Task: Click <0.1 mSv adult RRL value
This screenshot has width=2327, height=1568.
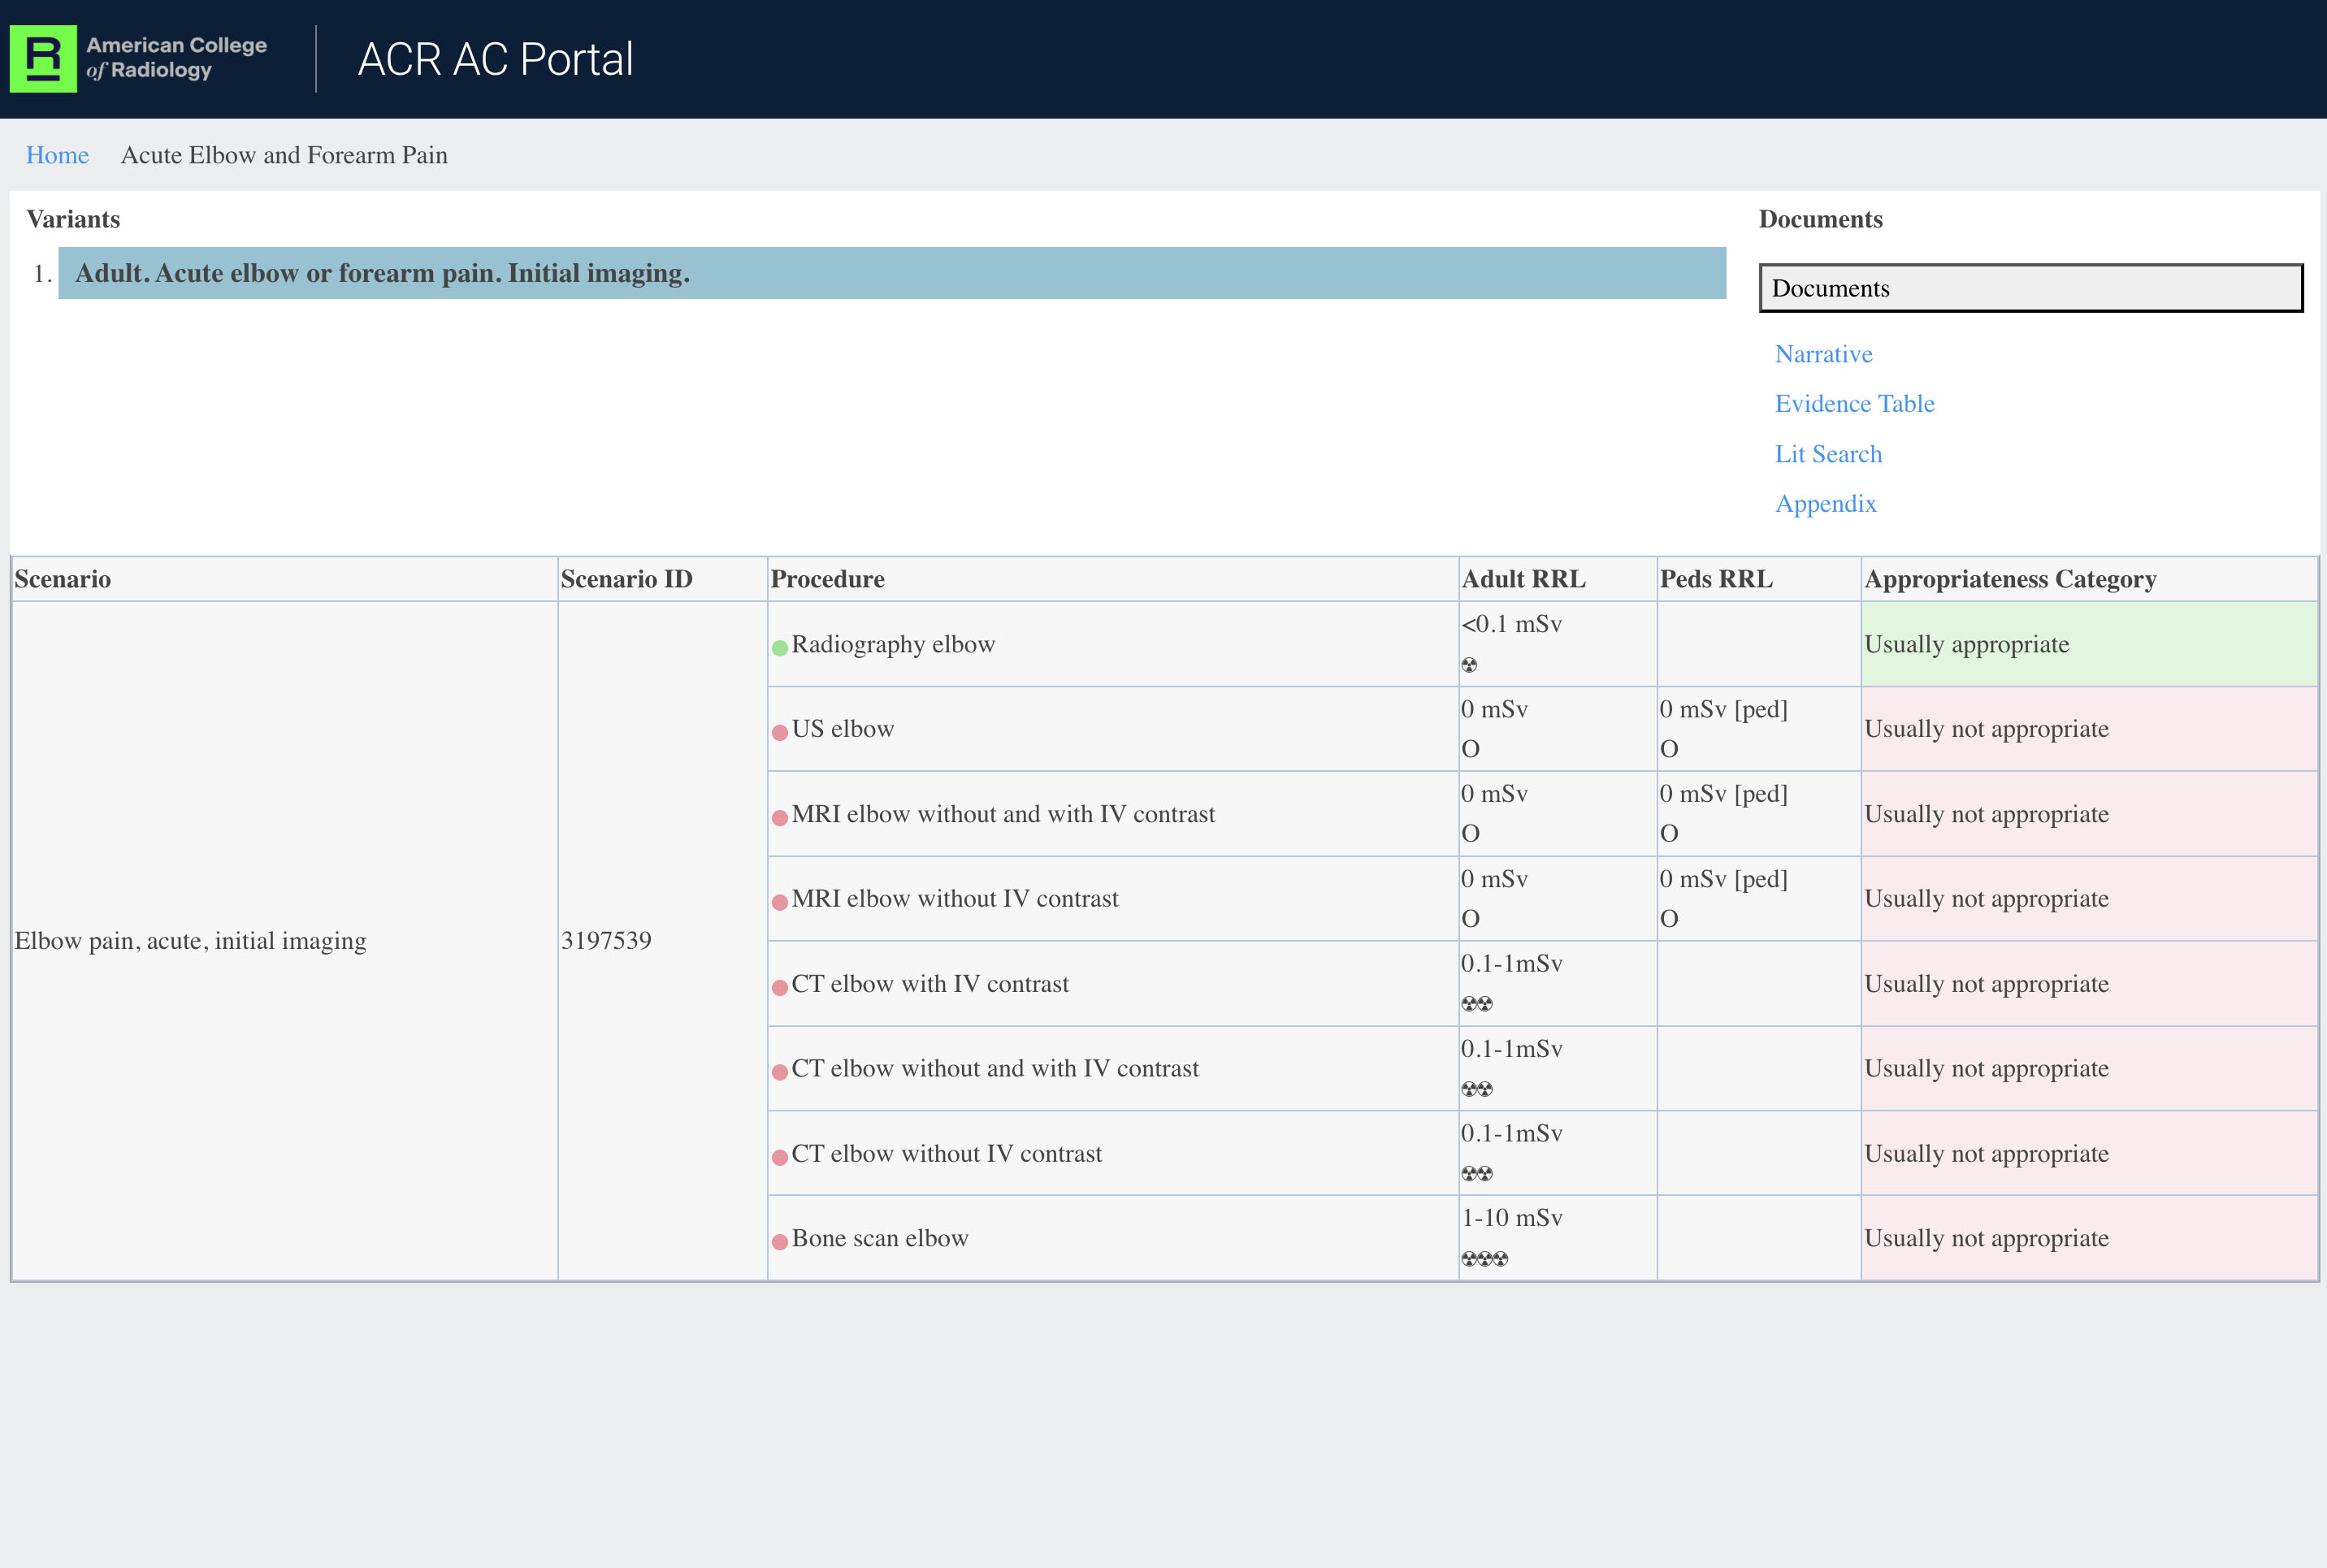Action: 1511,624
